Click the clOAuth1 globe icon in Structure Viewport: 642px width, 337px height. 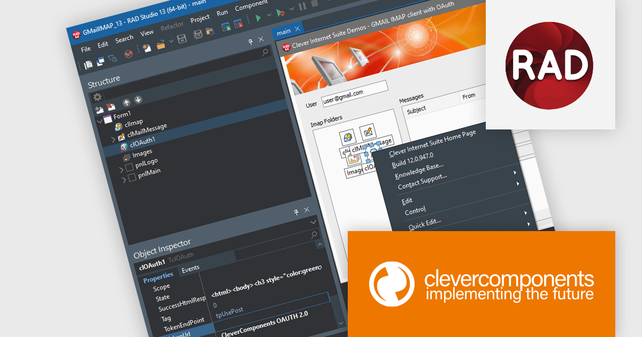click(x=125, y=147)
